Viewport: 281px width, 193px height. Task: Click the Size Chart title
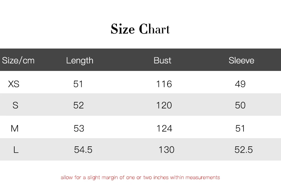click(140, 29)
